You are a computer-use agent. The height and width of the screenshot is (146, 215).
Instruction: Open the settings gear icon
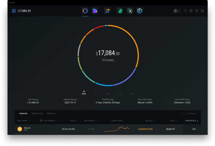tap(197, 11)
